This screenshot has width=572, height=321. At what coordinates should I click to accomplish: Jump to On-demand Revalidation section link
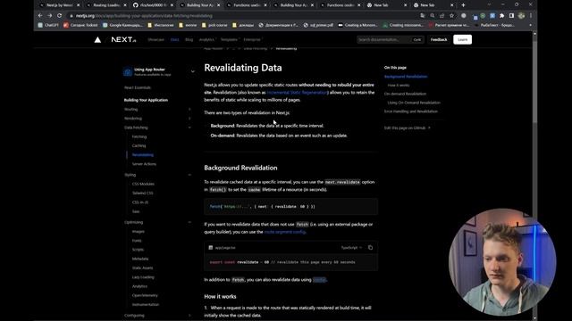pyautogui.click(x=405, y=94)
